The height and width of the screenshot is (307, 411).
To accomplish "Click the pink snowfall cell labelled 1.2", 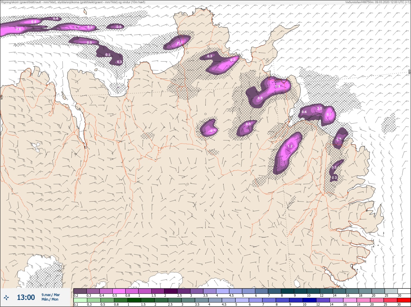I will (288, 153).
